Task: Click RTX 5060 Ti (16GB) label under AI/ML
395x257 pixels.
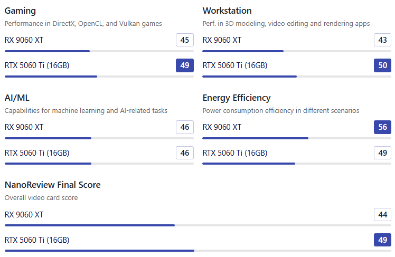Action: 37,153
